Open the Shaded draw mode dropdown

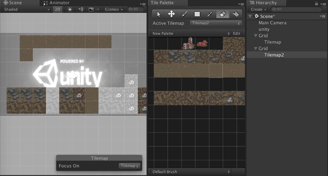tap(27, 9)
